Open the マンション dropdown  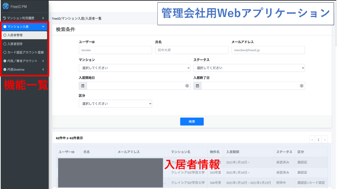[x=134, y=68]
